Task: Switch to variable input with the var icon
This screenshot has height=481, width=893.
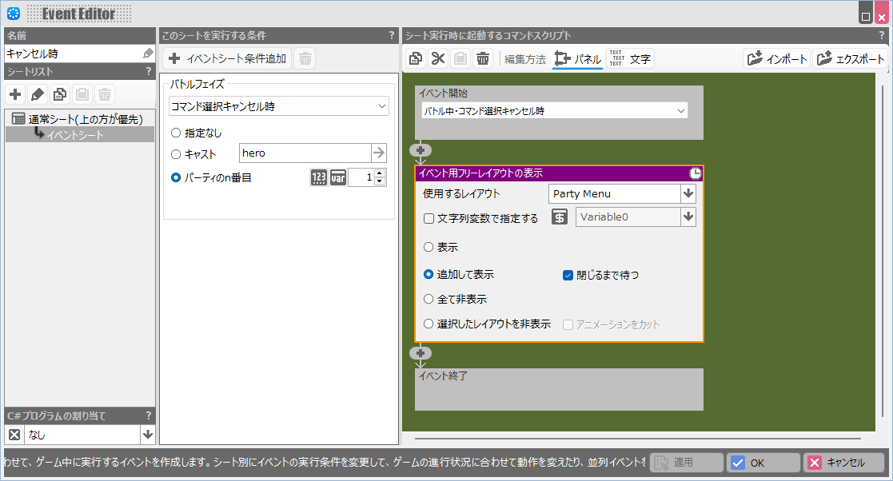Action: 337,177
